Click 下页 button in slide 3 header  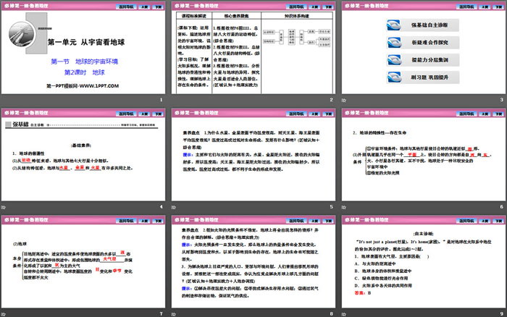(499, 7)
